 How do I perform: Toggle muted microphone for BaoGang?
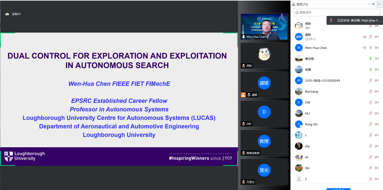point(370,92)
